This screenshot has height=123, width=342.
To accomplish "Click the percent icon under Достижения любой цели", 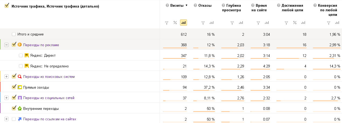I will pos(295,23).
